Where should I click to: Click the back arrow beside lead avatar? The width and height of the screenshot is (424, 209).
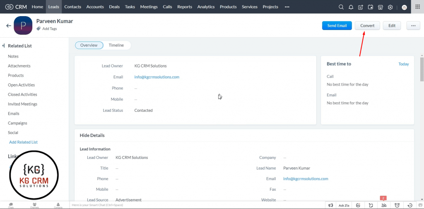coord(9,26)
